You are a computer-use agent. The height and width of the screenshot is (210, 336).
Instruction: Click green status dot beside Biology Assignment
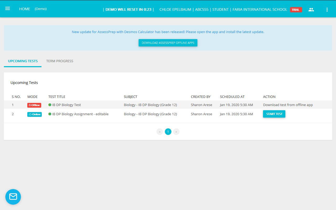(x=50, y=114)
